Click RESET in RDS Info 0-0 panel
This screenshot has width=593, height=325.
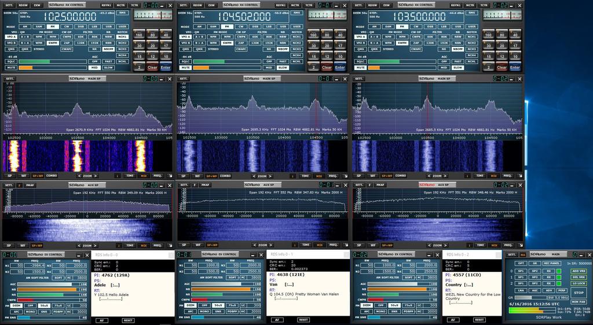(x=128, y=320)
